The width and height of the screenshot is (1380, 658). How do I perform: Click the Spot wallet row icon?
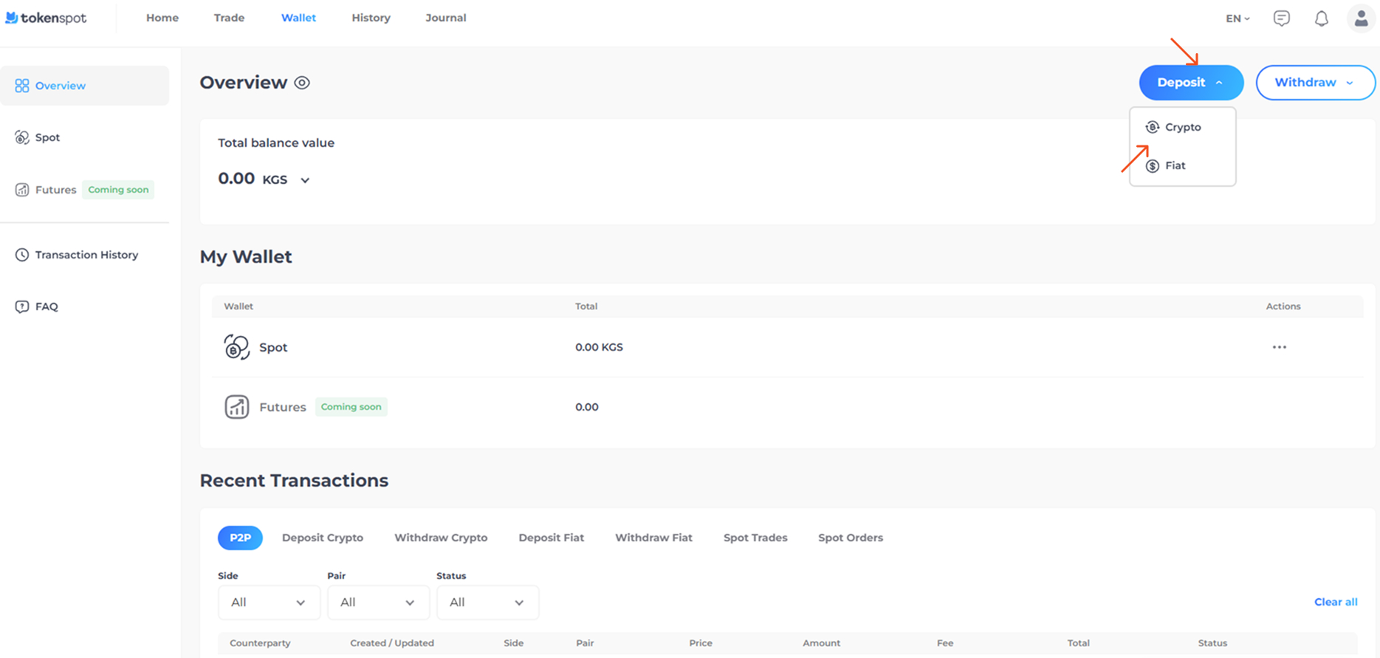coord(236,347)
